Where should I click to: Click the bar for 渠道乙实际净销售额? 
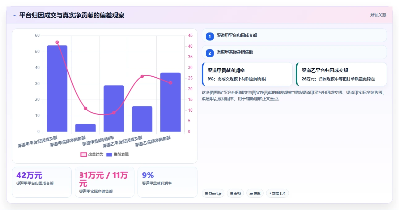click(171, 102)
